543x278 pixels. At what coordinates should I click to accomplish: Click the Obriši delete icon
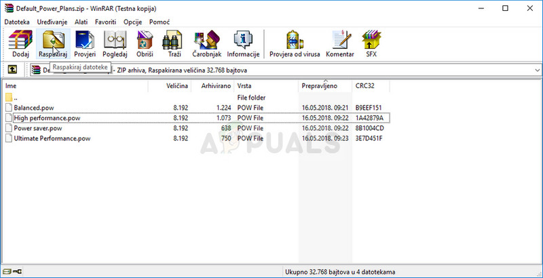click(145, 44)
